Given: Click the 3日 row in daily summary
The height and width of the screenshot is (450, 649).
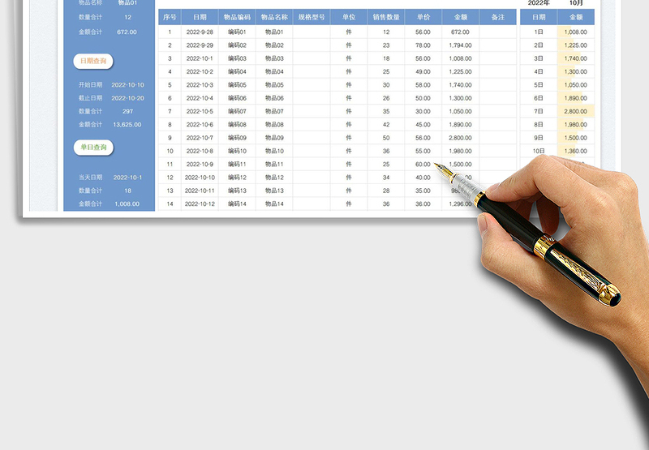Looking at the screenshot, I should point(539,58).
